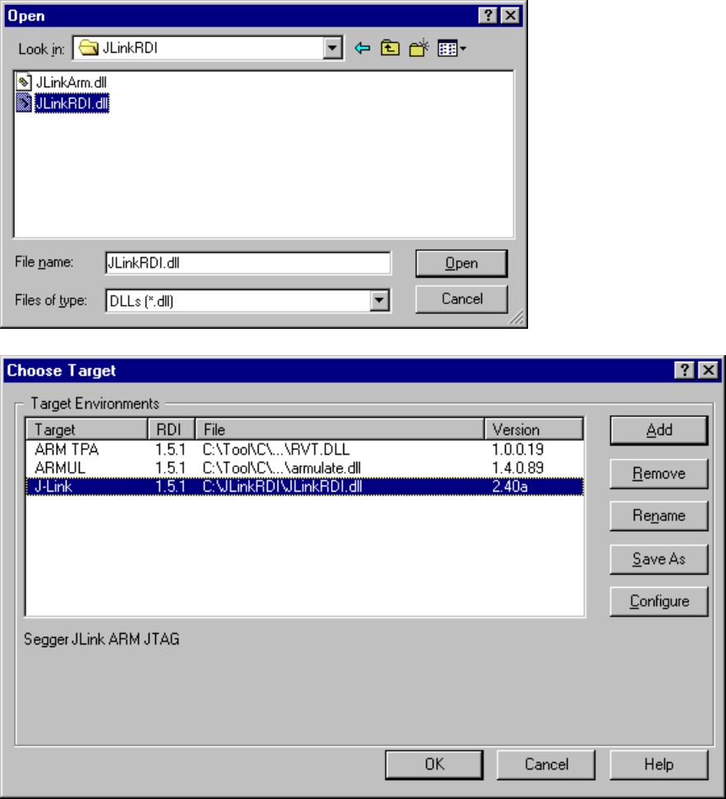The height and width of the screenshot is (799, 726).
Task: Click the Rename button
Action: [659, 515]
